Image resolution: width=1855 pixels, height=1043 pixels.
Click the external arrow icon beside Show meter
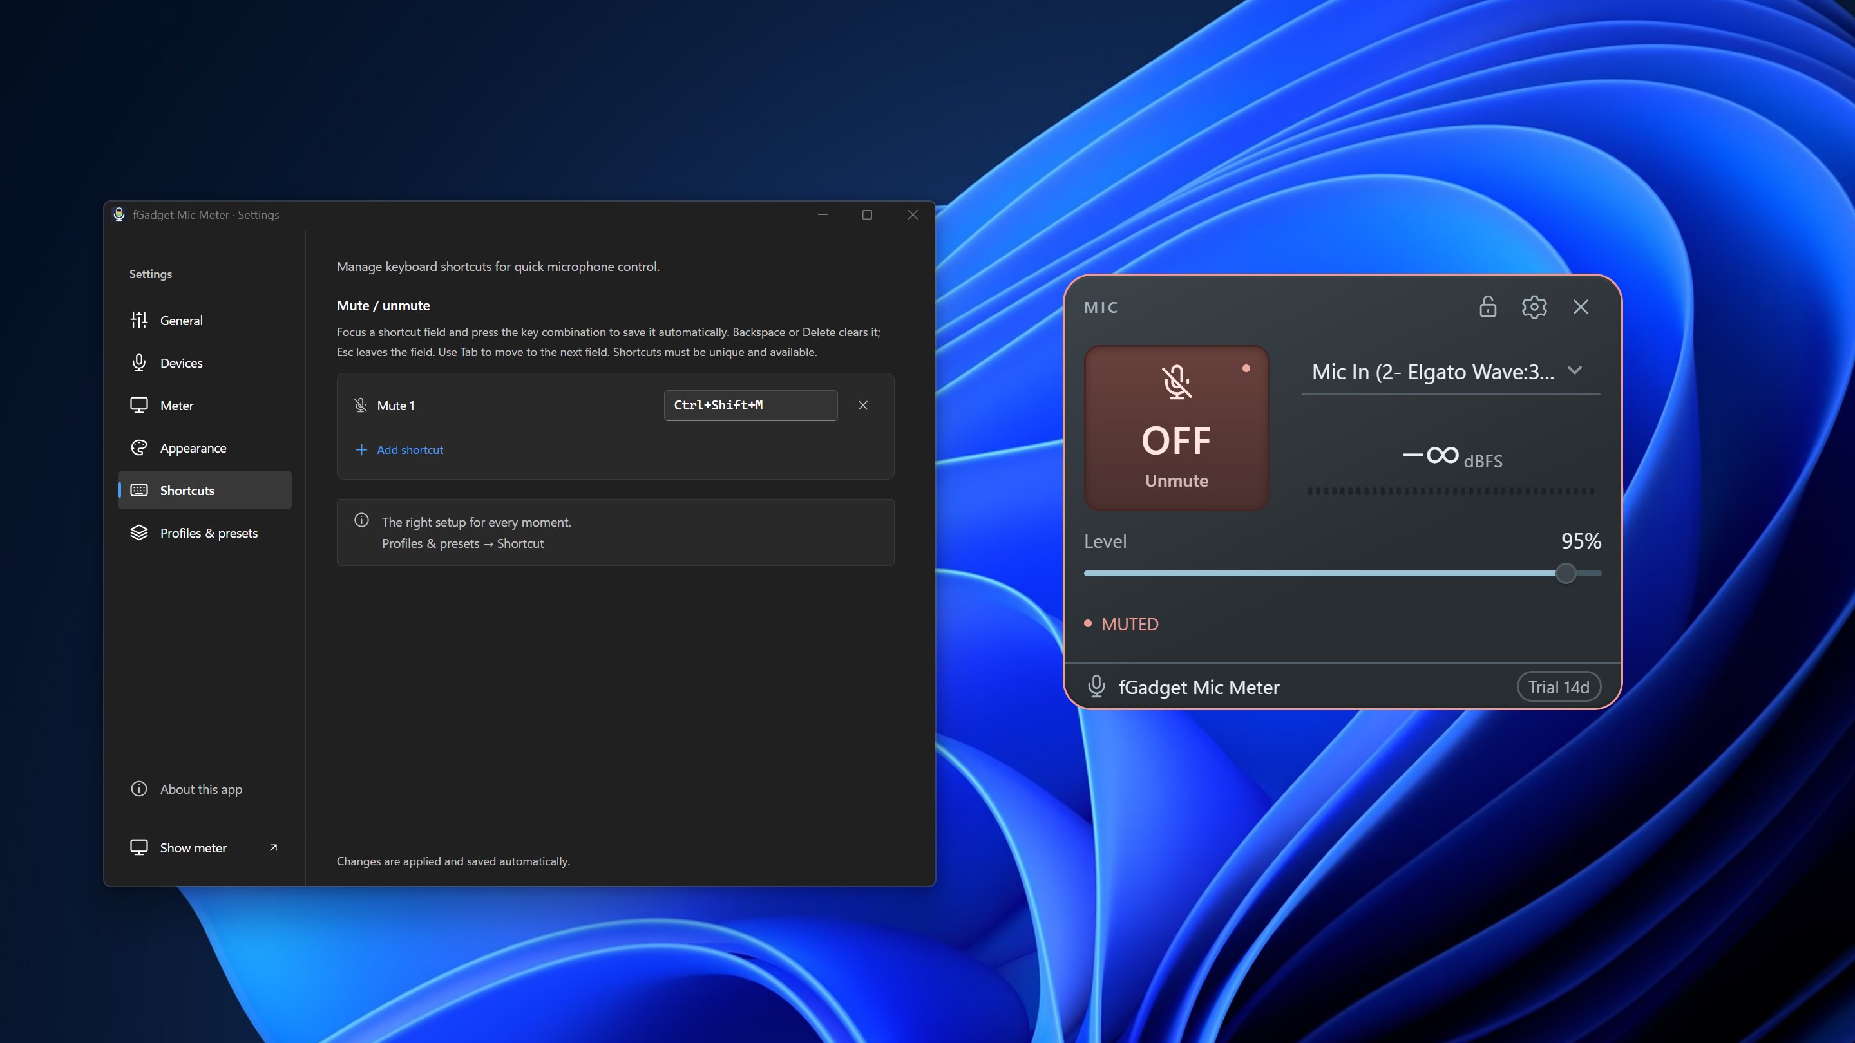tap(273, 847)
